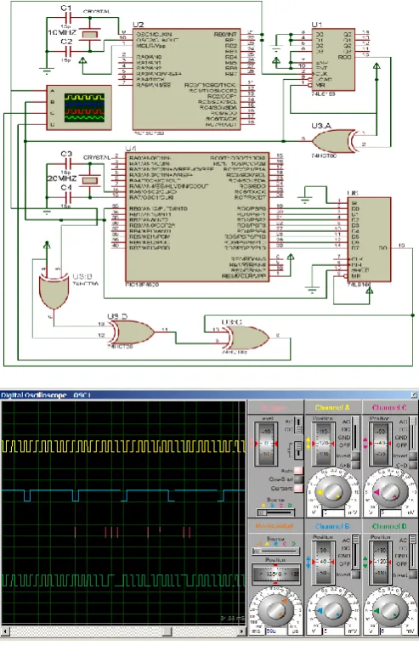This screenshot has width=419, height=645.
Task: Toggle Invert for Channel C
Action: (x=414, y=455)
